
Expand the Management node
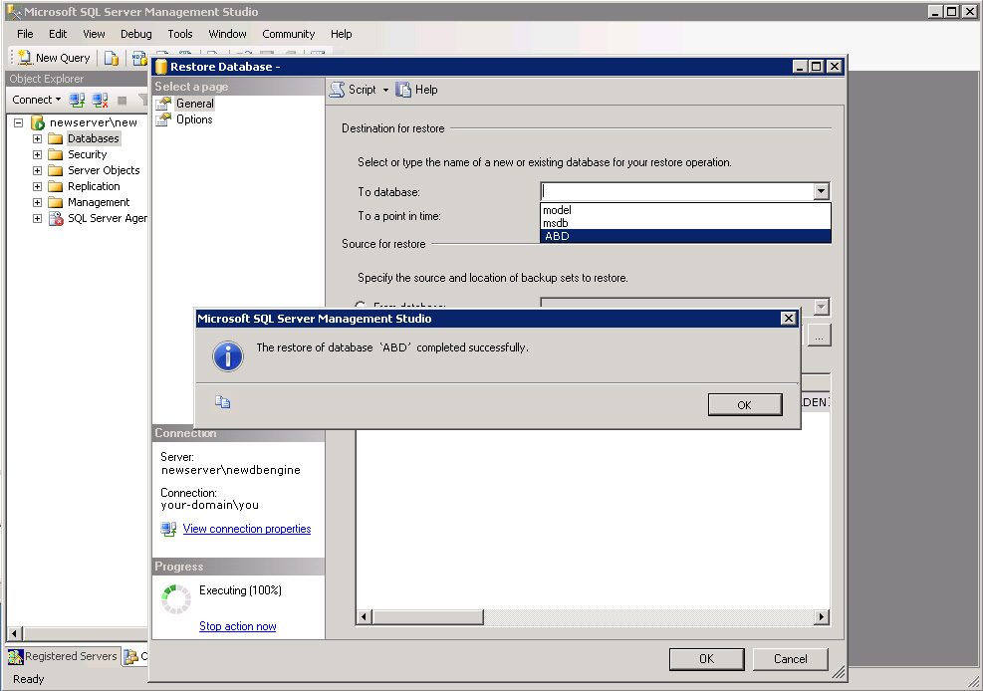coord(38,202)
